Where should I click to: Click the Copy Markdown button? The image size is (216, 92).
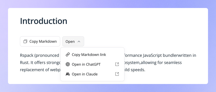pyautogui.click(x=40, y=41)
